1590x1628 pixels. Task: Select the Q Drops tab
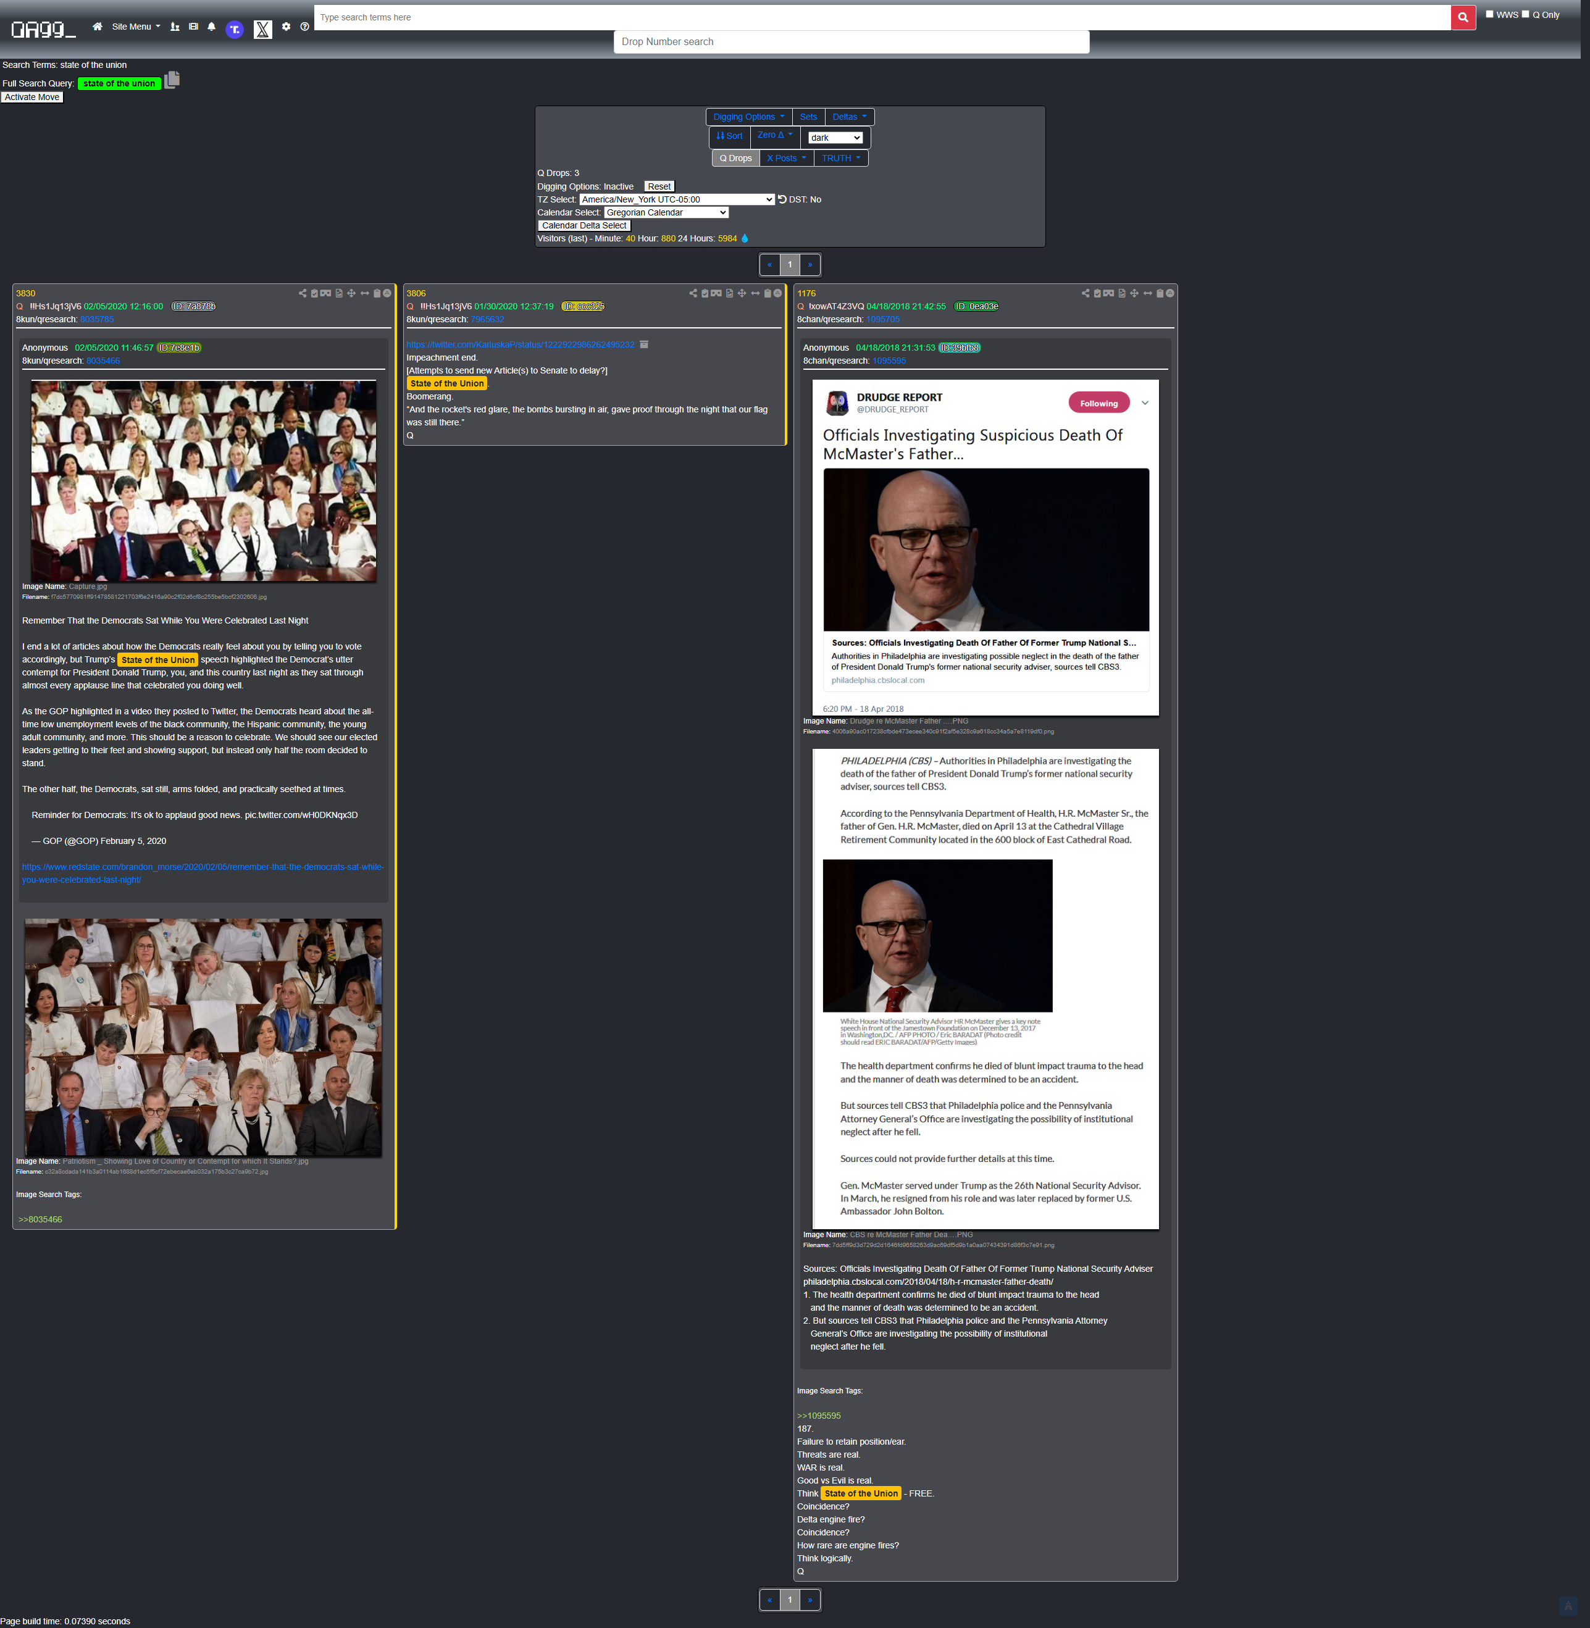click(735, 158)
